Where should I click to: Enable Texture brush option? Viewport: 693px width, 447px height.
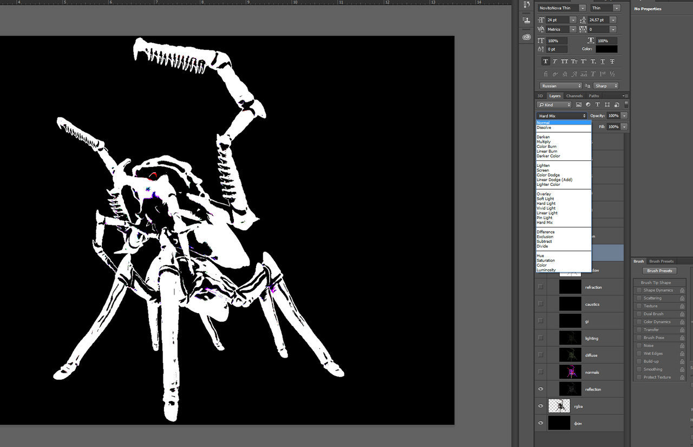(x=639, y=306)
